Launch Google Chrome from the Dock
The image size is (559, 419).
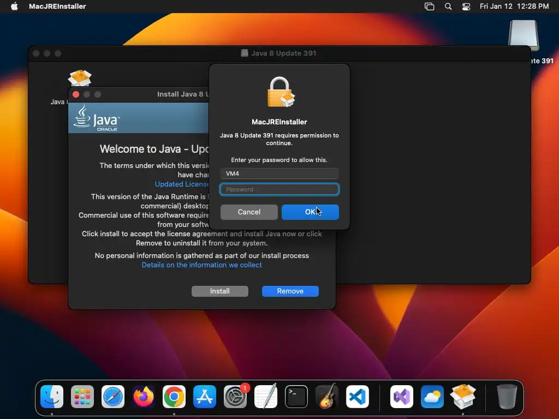coord(174,397)
